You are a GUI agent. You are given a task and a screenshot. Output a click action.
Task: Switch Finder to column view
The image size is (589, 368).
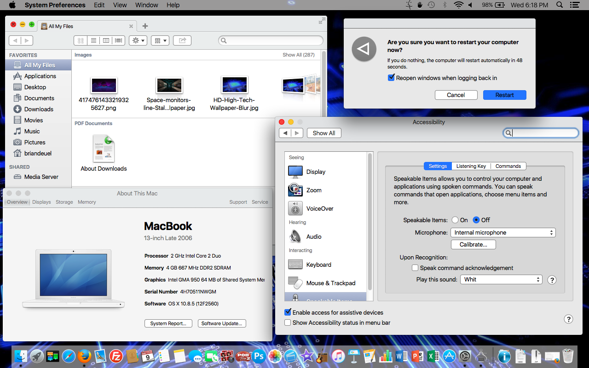(x=106, y=40)
